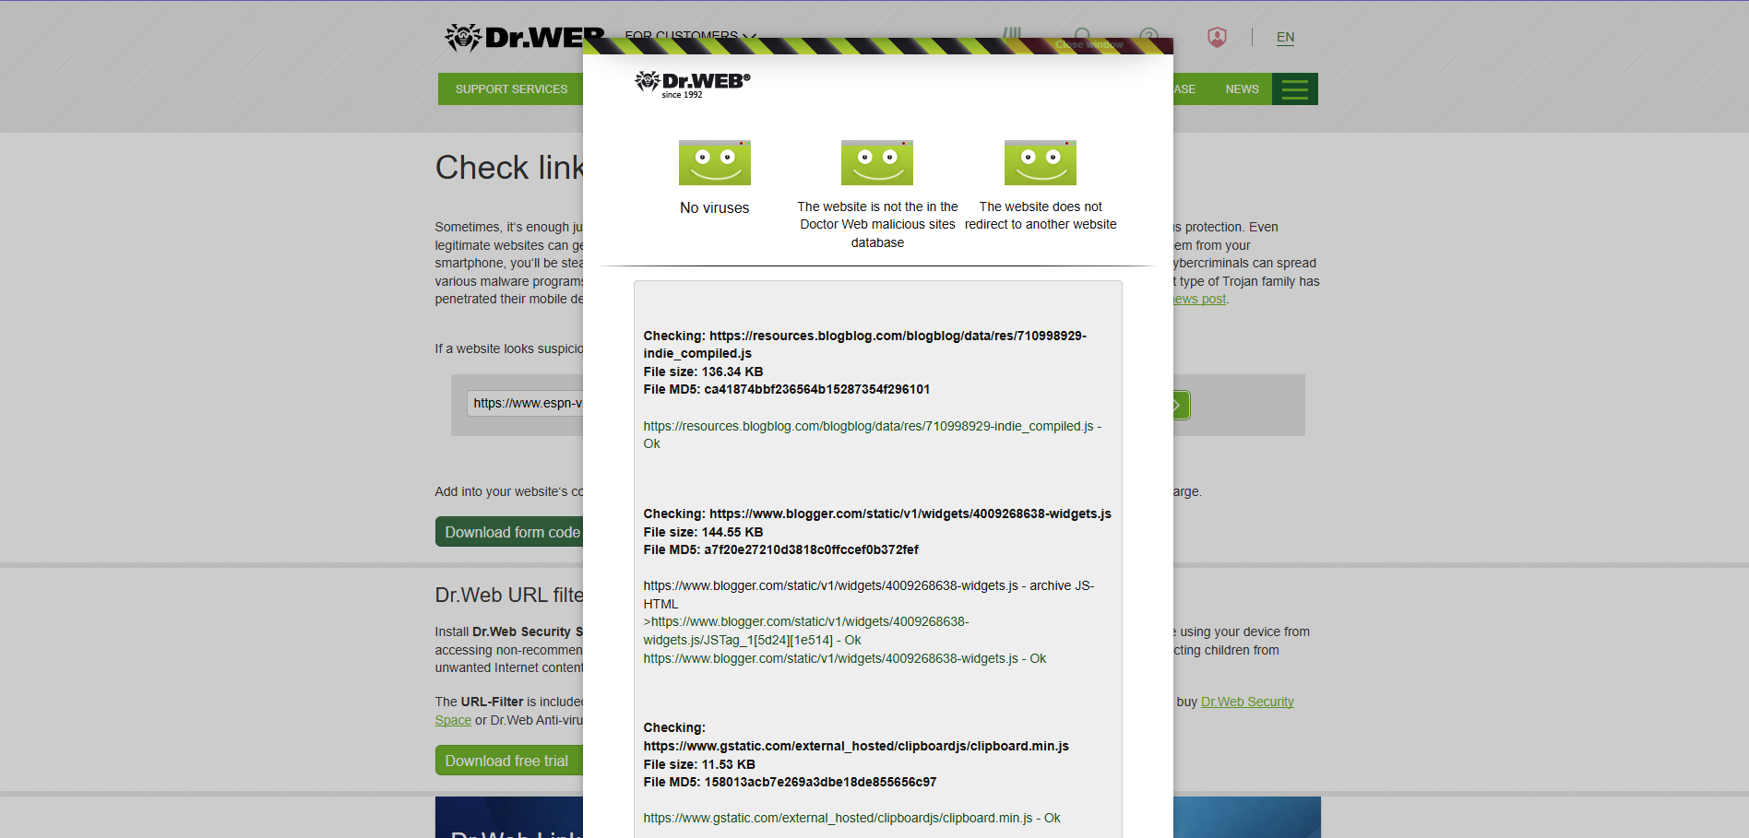The height and width of the screenshot is (838, 1749).
Task: Select the MD5 ca41874bbf236564b15287354f296101 line
Action: (786, 389)
